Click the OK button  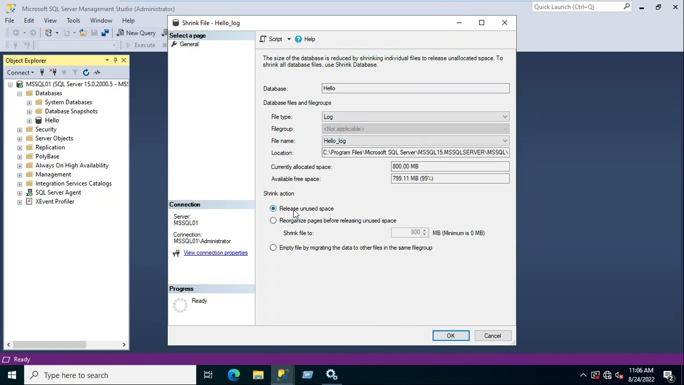(x=451, y=336)
